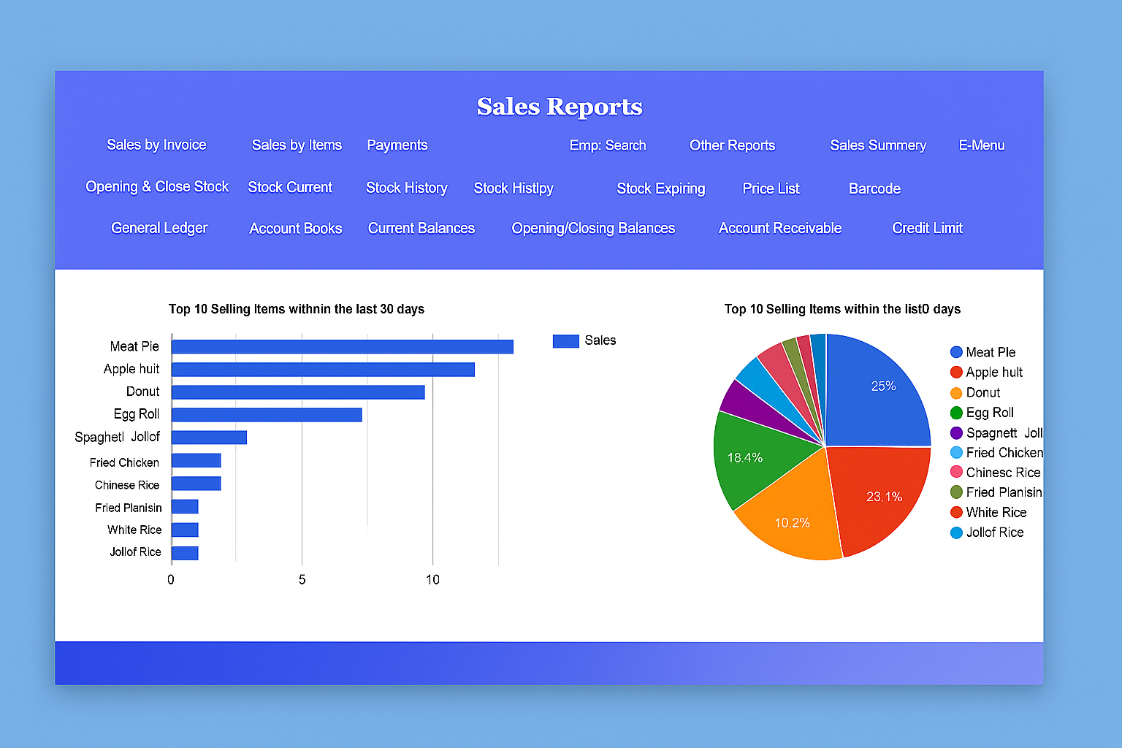1122x748 pixels.
Task: Select the Meat Ple legend marker in pie chart
Action: [955, 351]
